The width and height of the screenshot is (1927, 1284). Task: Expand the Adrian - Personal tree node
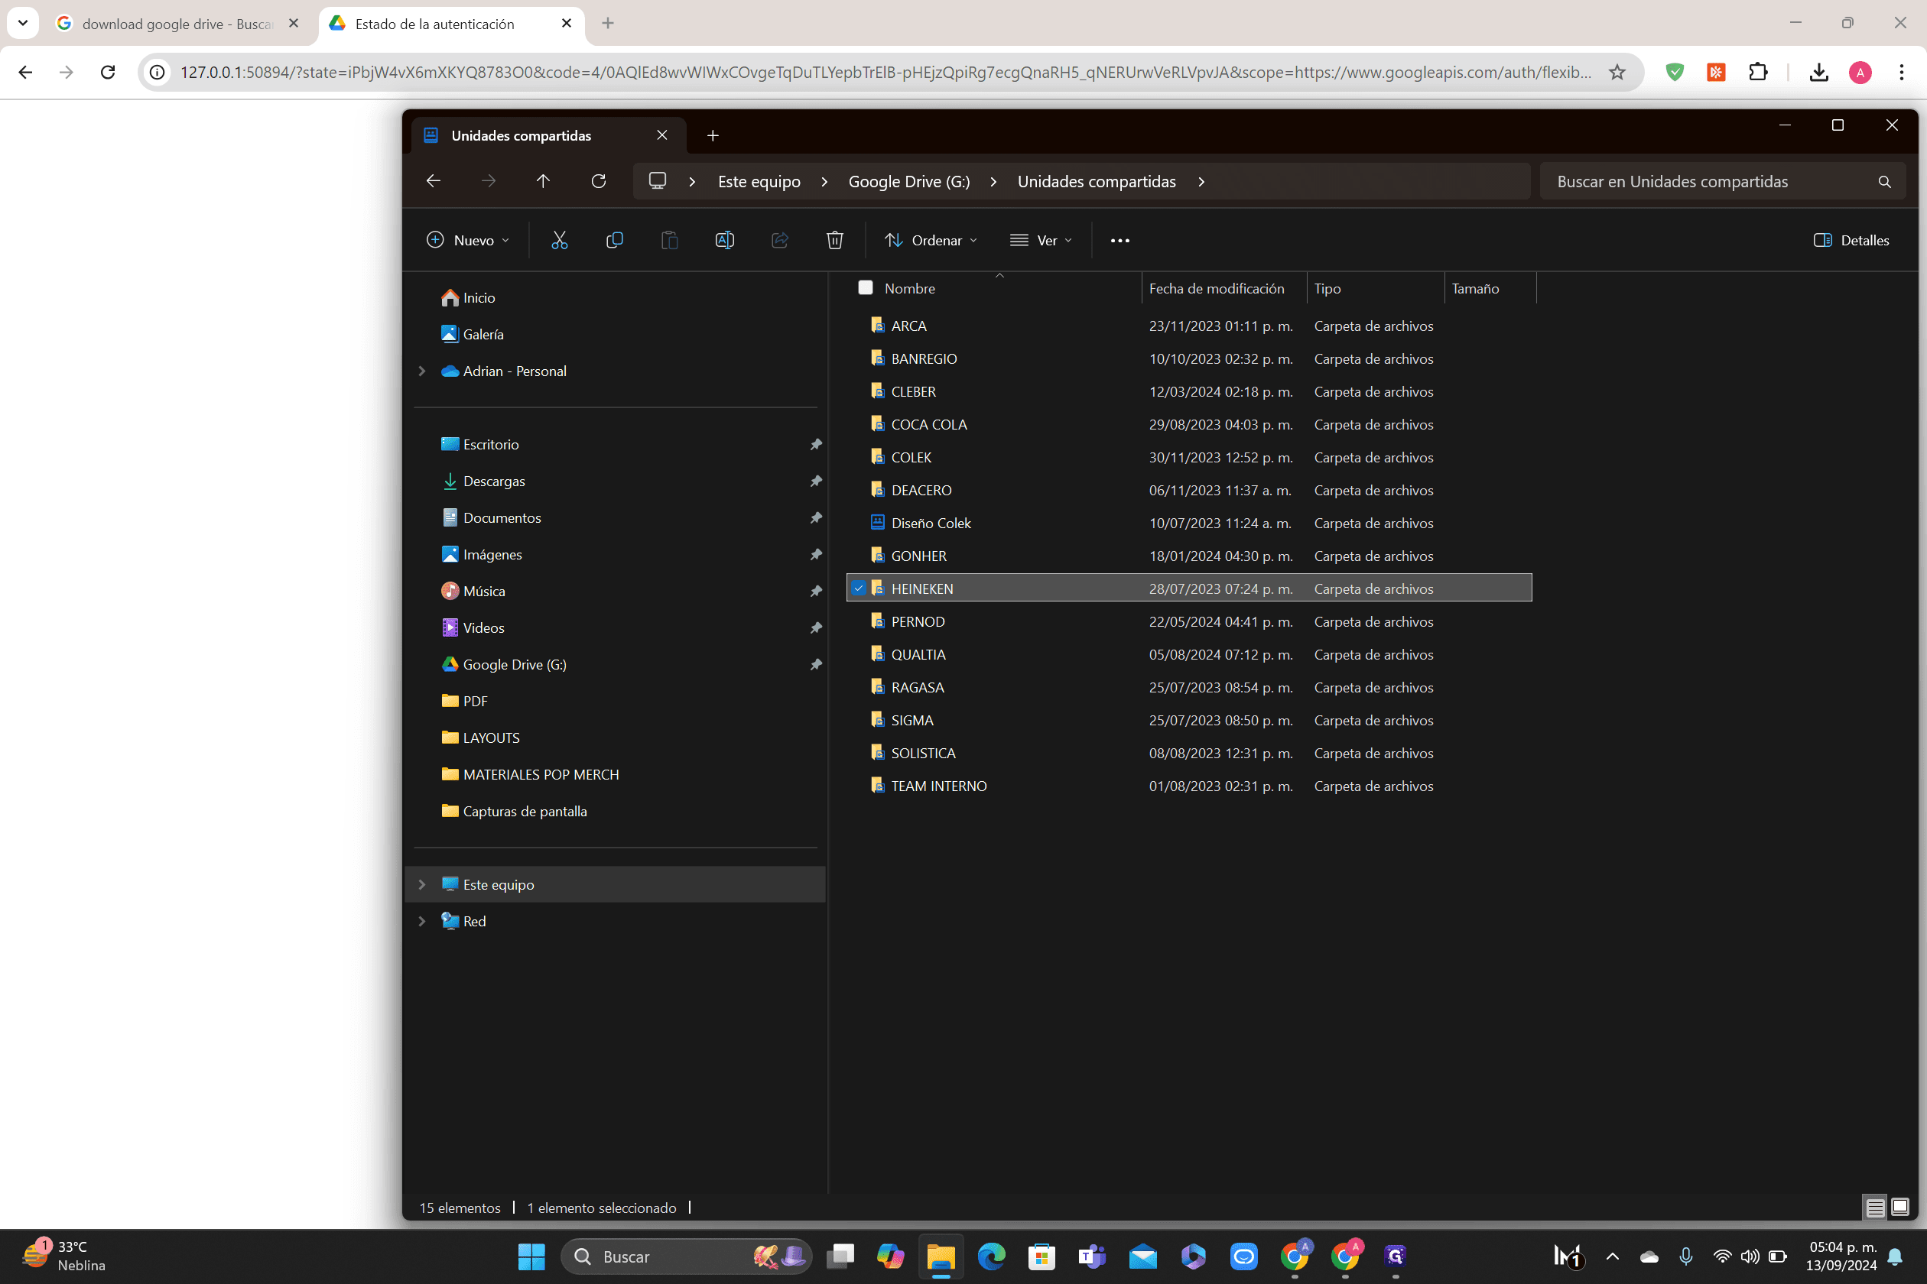422,371
